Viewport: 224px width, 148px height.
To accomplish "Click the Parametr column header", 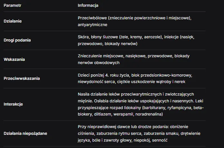I will click(13, 5).
